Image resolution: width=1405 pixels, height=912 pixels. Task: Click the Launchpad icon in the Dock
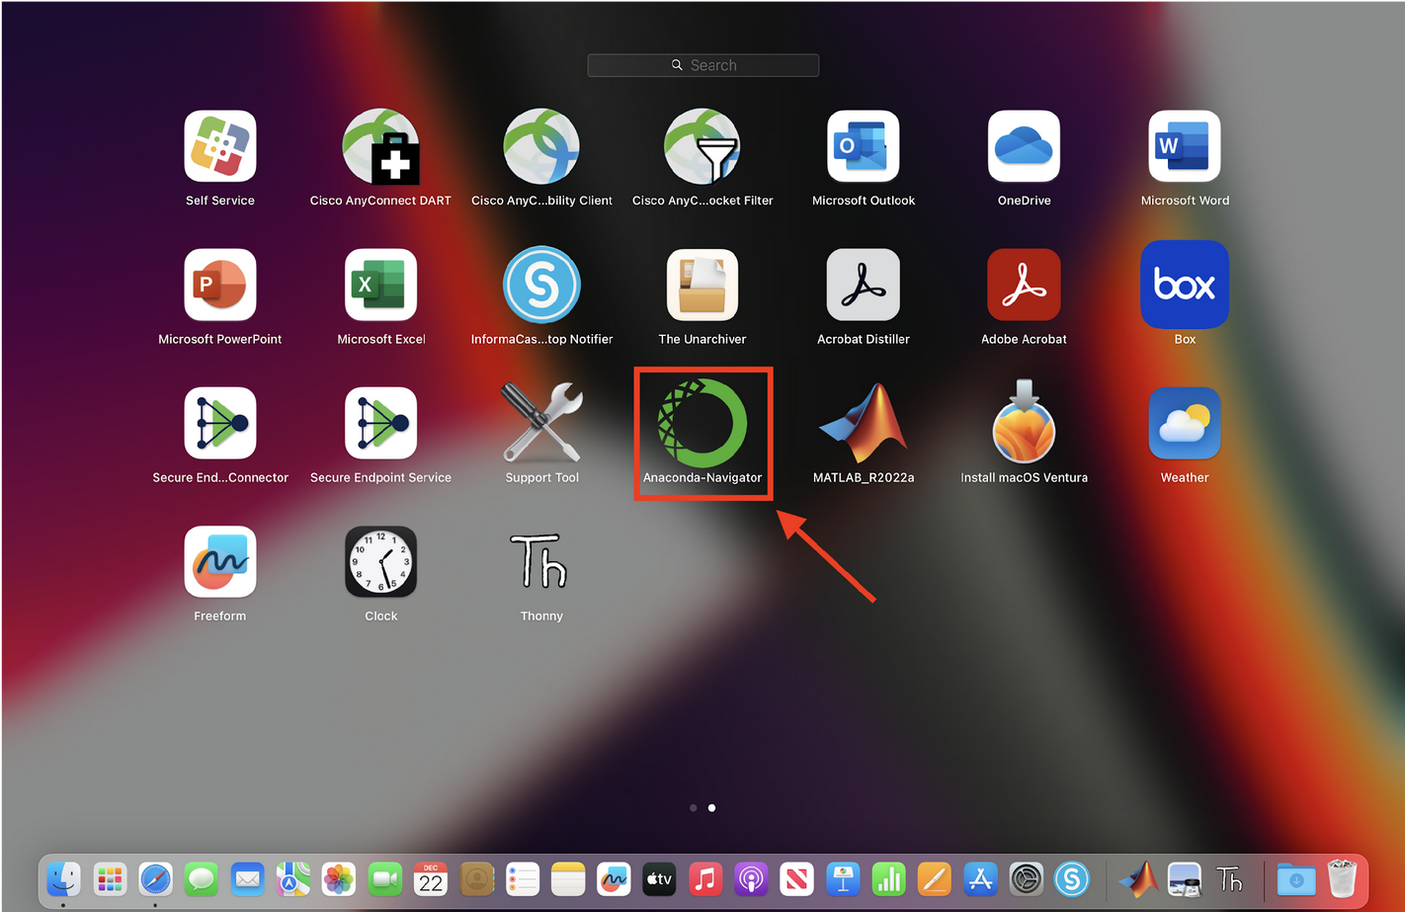[110, 878]
